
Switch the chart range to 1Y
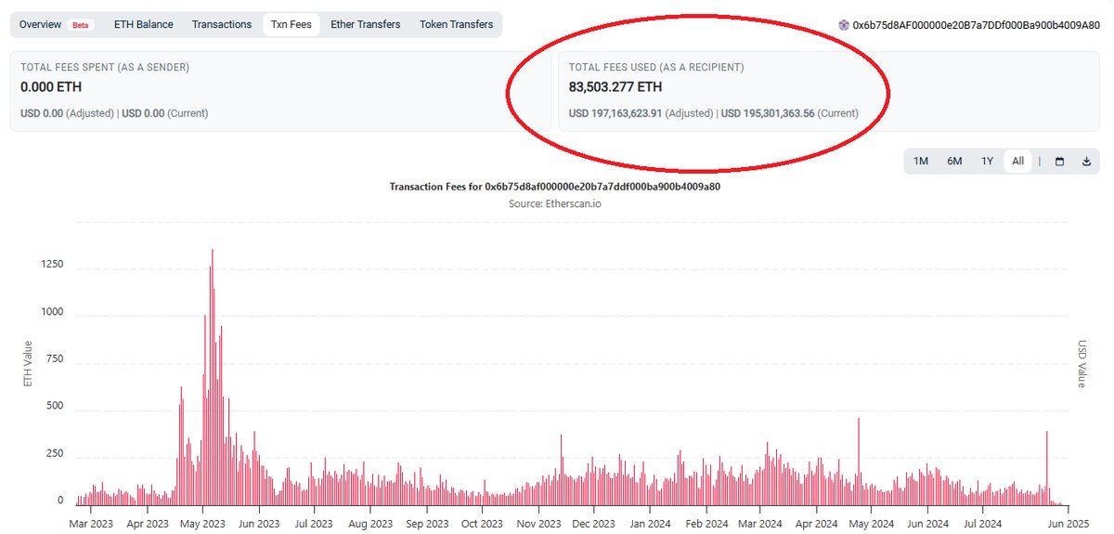[x=987, y=161]
